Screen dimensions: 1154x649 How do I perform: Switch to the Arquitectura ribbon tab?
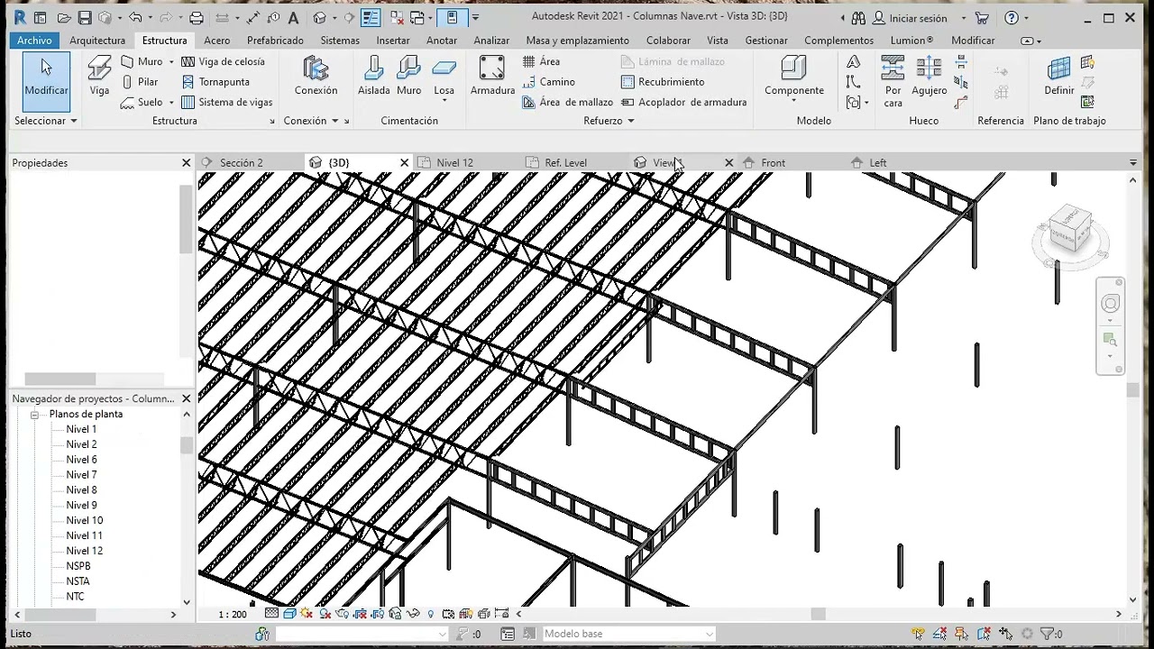click(x=97, y=41)
